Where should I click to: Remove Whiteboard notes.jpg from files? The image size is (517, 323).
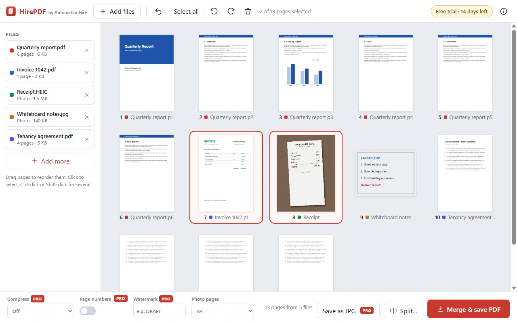coord(87,117)
